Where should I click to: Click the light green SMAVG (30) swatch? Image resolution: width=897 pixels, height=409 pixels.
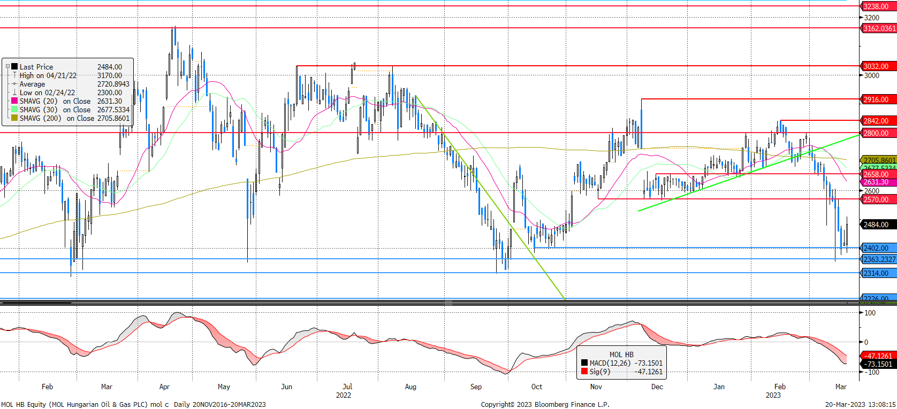[15, 110]
